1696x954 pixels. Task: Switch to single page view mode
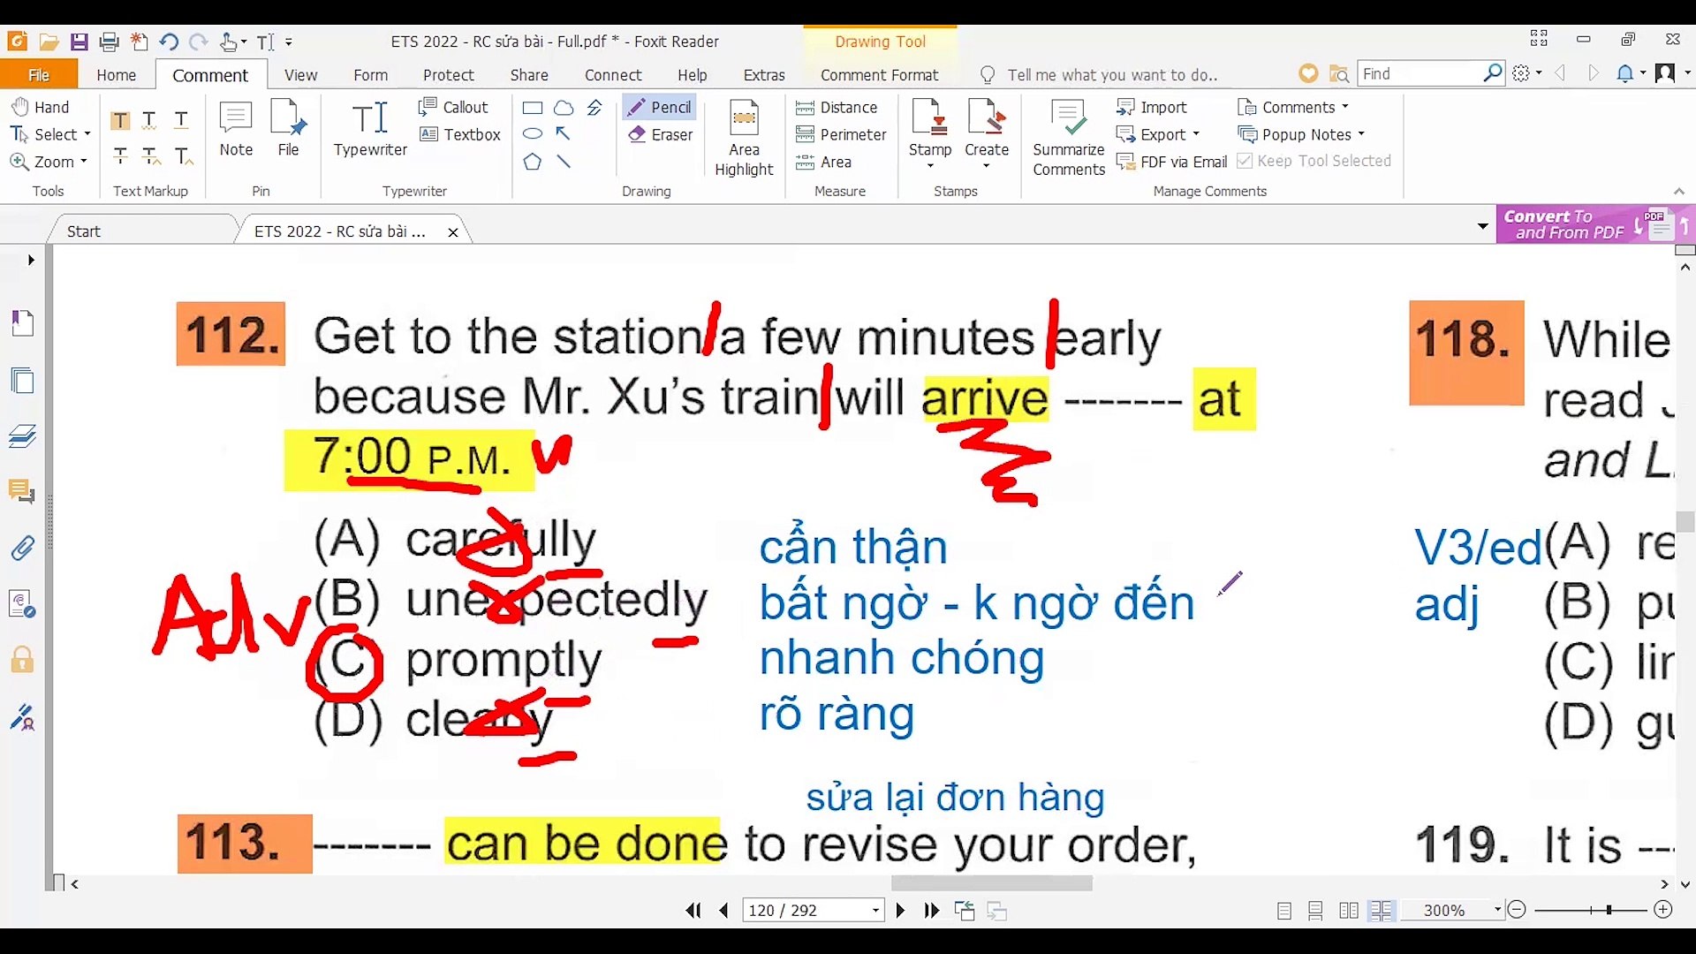click(1284, 910)
